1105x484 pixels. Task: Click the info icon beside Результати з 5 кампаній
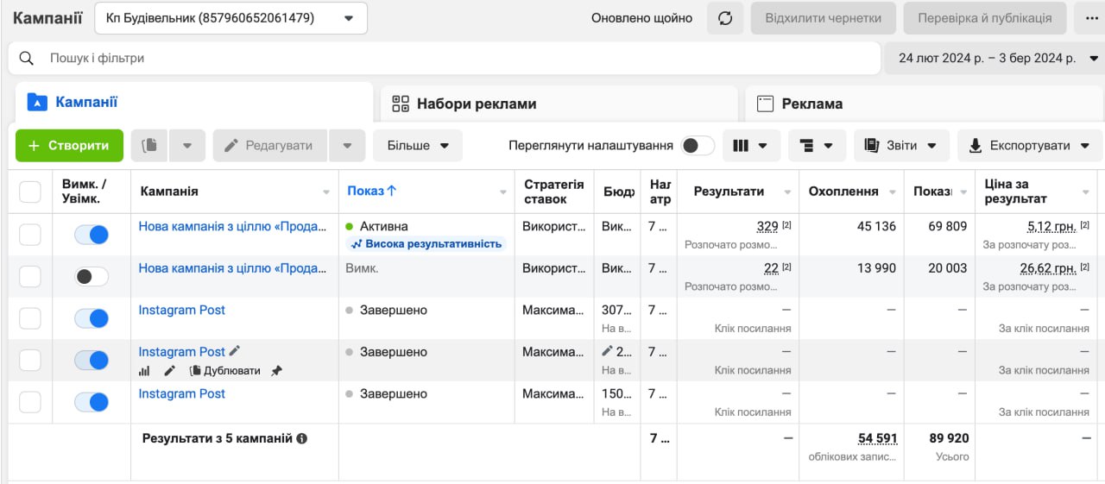[x=301, y=438]
